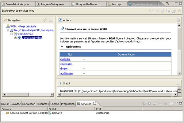
Task: Close the Serveurs view tab
Action: (95, 104)
